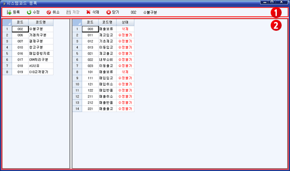Click the 002 label in the toolbar
290x171 pixels.
133,12
